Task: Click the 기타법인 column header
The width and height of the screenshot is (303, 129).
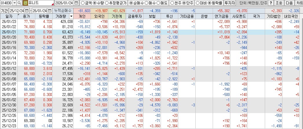Action: coord(274,17)
